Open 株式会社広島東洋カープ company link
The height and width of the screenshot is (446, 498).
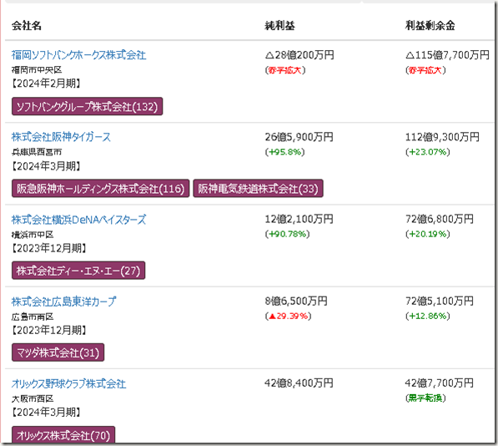(x=64, y=302)
